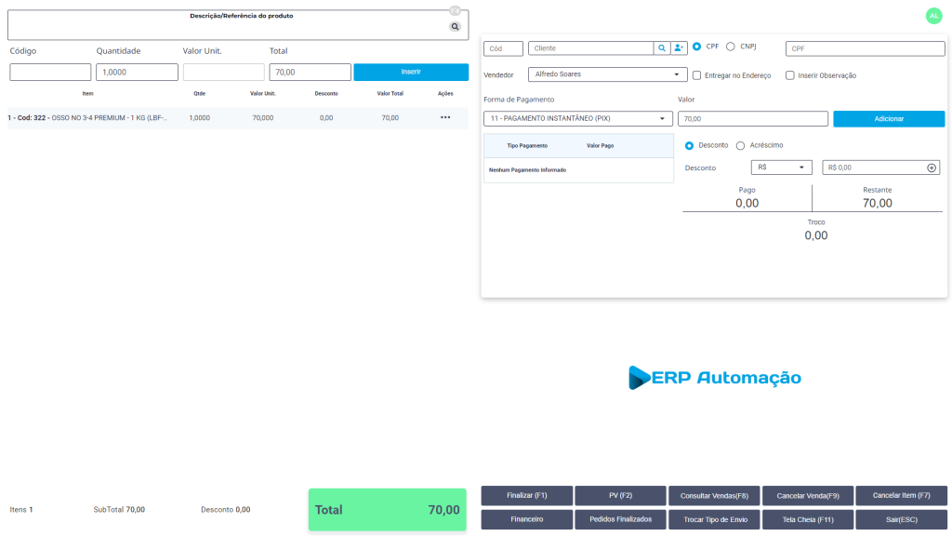952x536 pixels.
Task: Open the Forma de Pagamento dropdown
Action: tap(577, 119)
